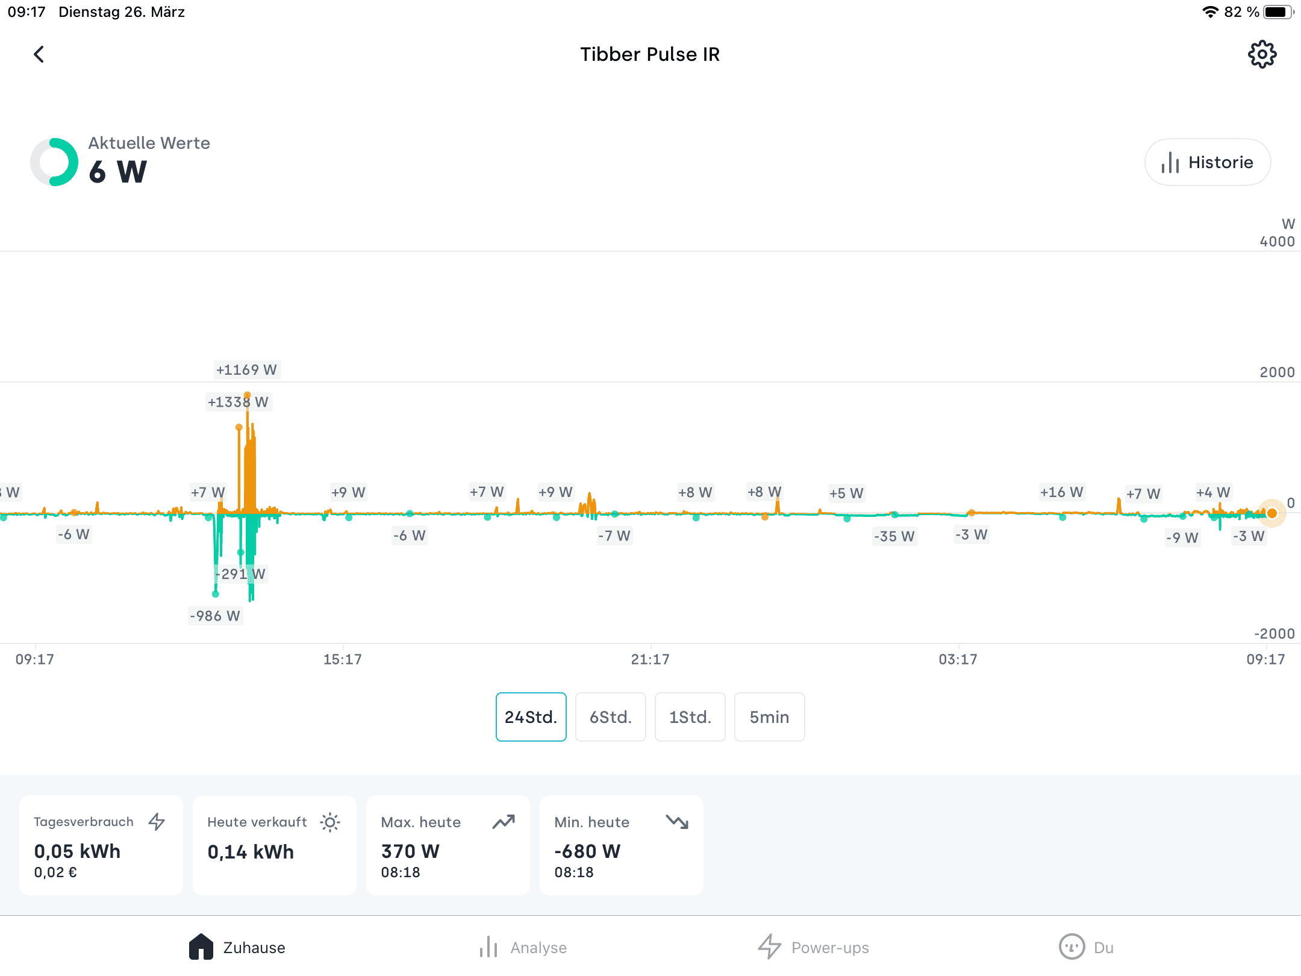The width and height of the screenshot is (1301, 976).
Task: Tap the +1169 W peak marker
Action: 247,370
